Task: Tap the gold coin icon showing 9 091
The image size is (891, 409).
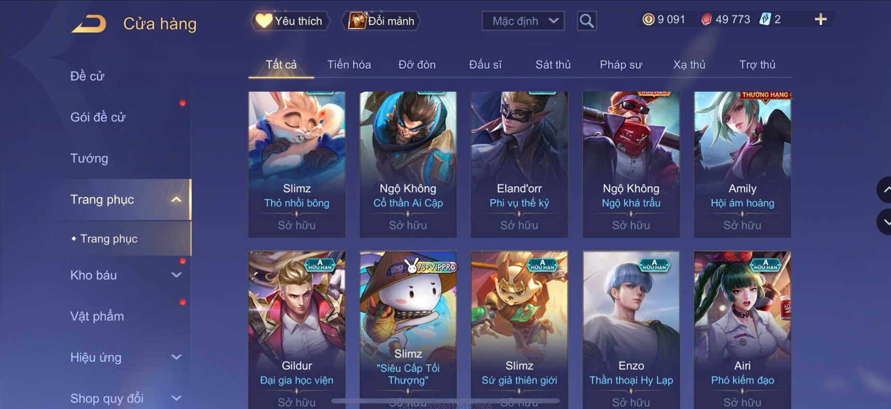Action: click(x=648, y=20)
